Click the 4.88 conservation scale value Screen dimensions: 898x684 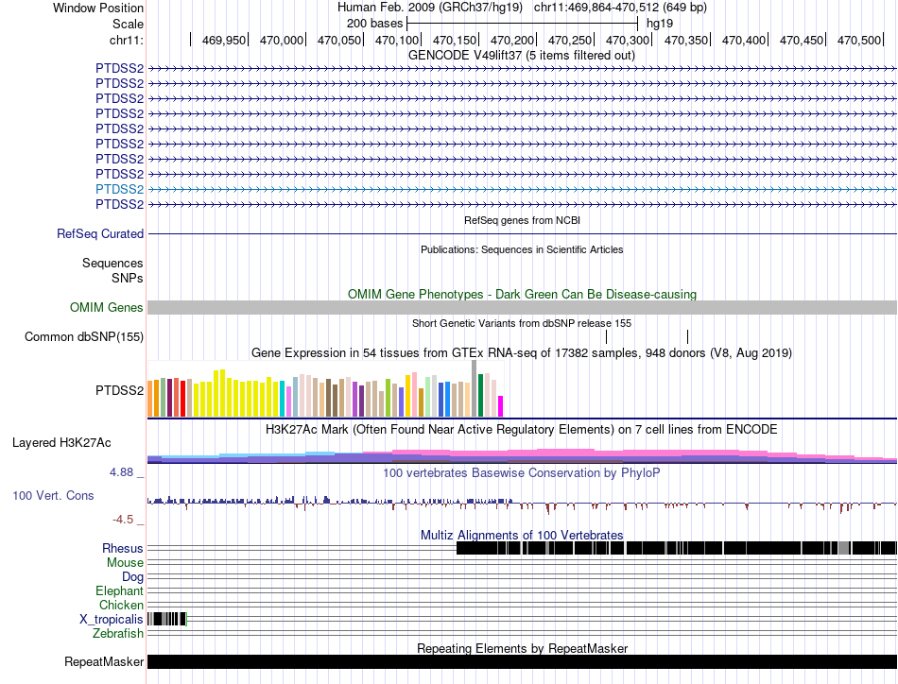point(121,472)
